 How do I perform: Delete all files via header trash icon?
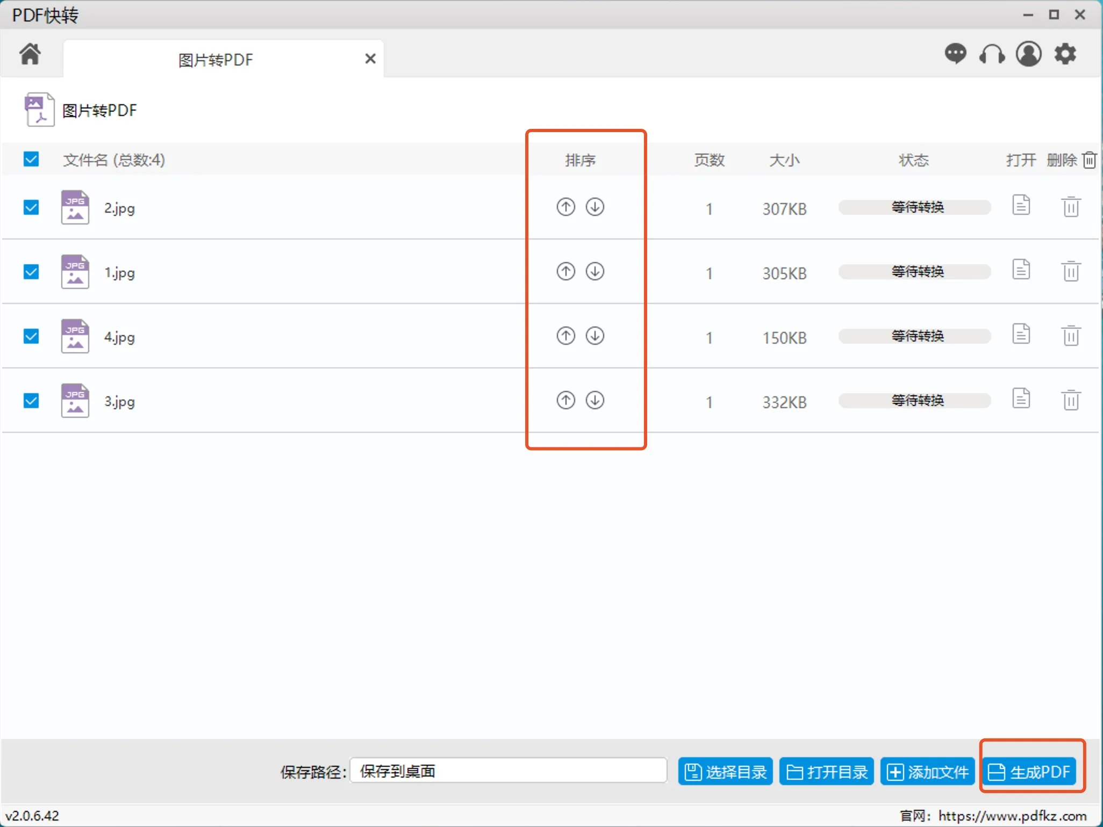point(1089,160)
